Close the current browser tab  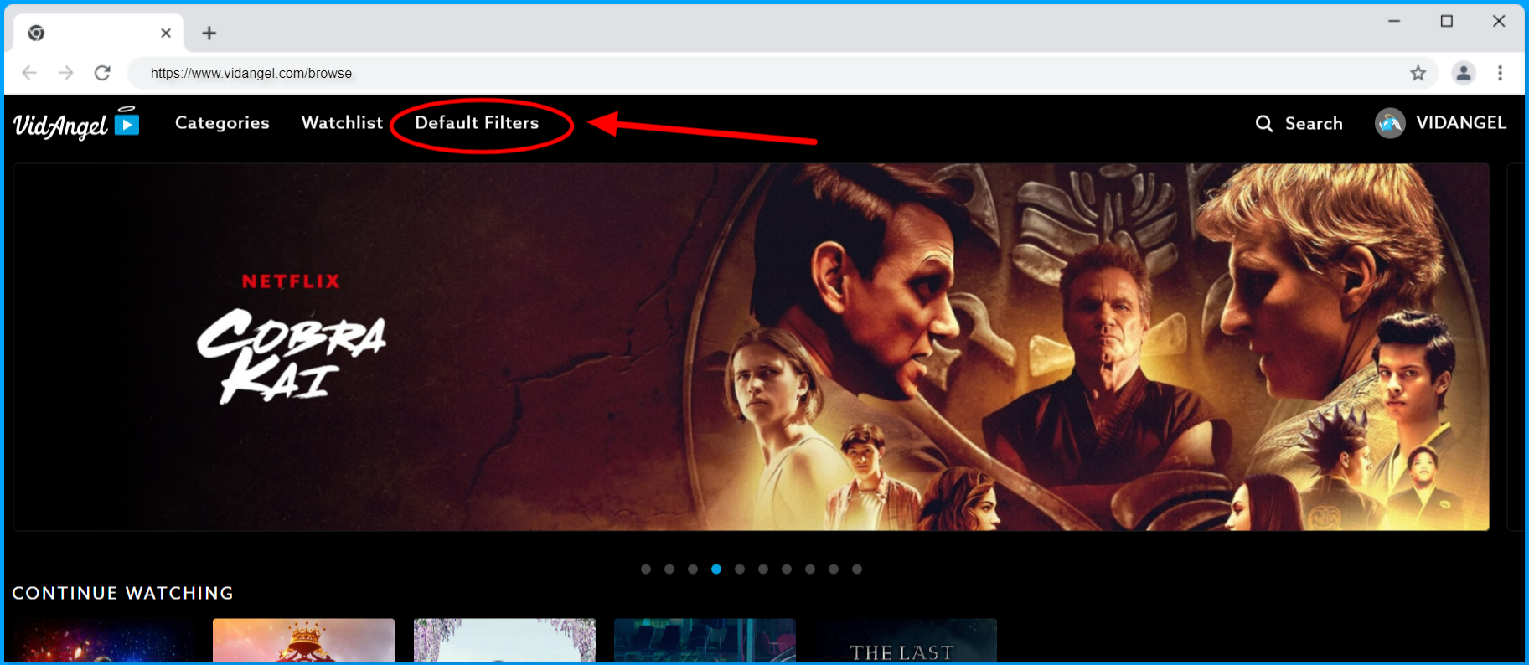coord(166,33)
